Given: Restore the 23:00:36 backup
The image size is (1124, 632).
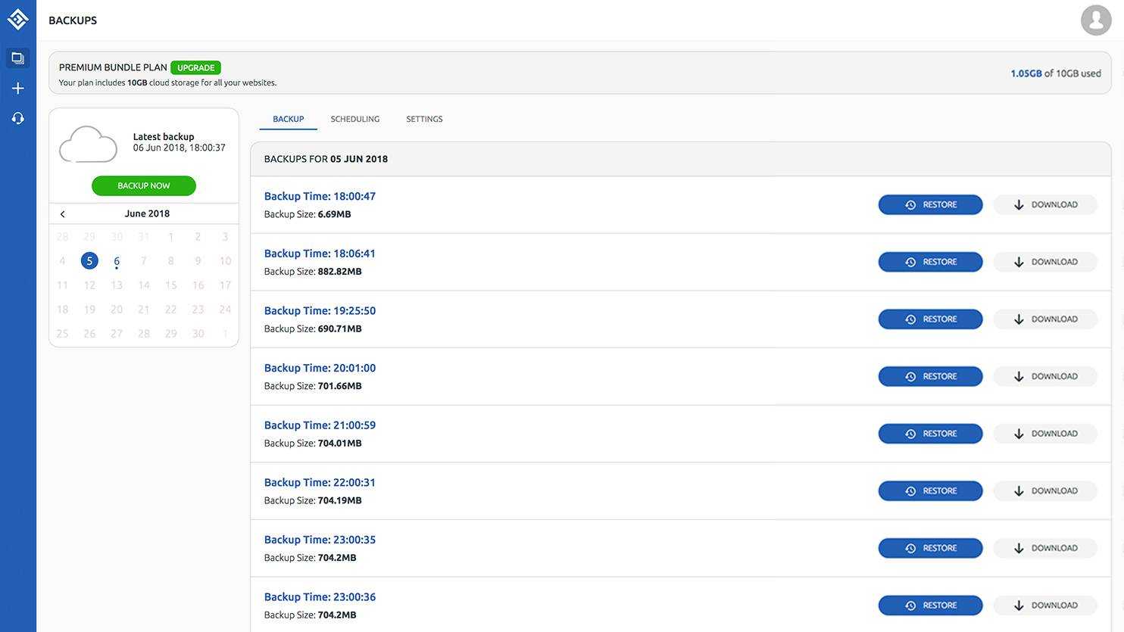Looking at the screenshot, I should pos(930,606).
